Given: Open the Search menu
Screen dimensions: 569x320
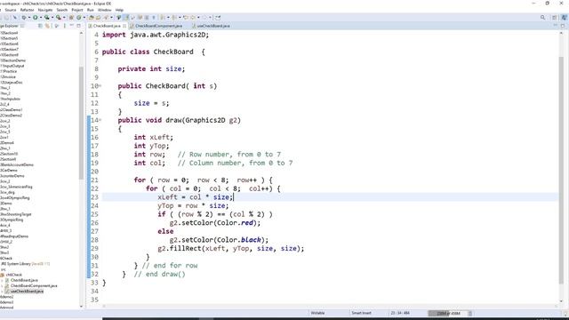Looking at the screenshot, I should (62, 10).
